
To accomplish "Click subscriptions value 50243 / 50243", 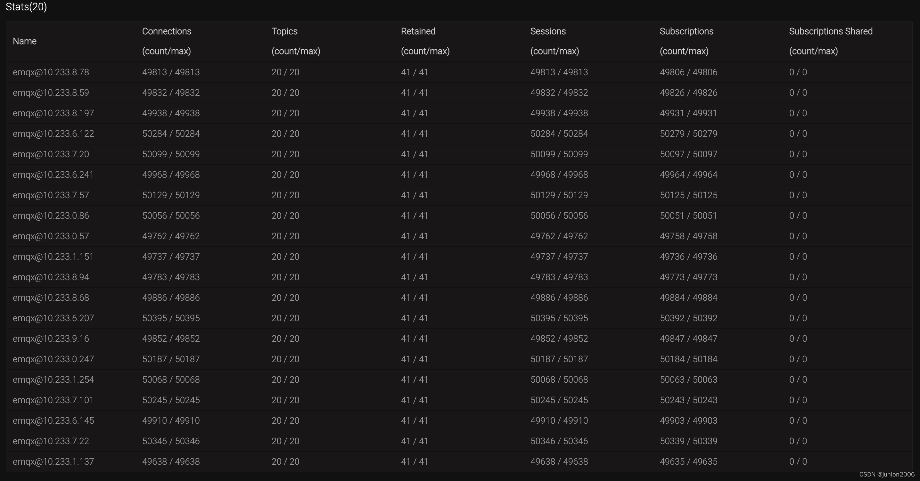I will tap(688, 400).
